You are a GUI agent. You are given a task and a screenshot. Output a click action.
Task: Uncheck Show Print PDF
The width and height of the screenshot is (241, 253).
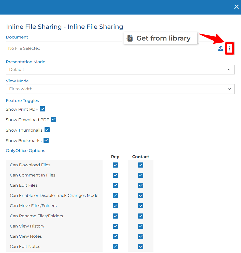coord(43,109)
